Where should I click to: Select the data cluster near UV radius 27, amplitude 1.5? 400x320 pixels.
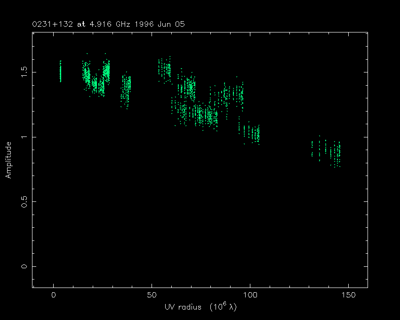point(107,71)
